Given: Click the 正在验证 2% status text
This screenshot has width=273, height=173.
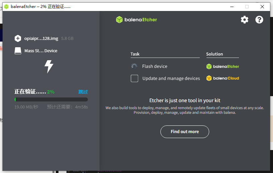Looking at the screenshot, I should point(34,92).
